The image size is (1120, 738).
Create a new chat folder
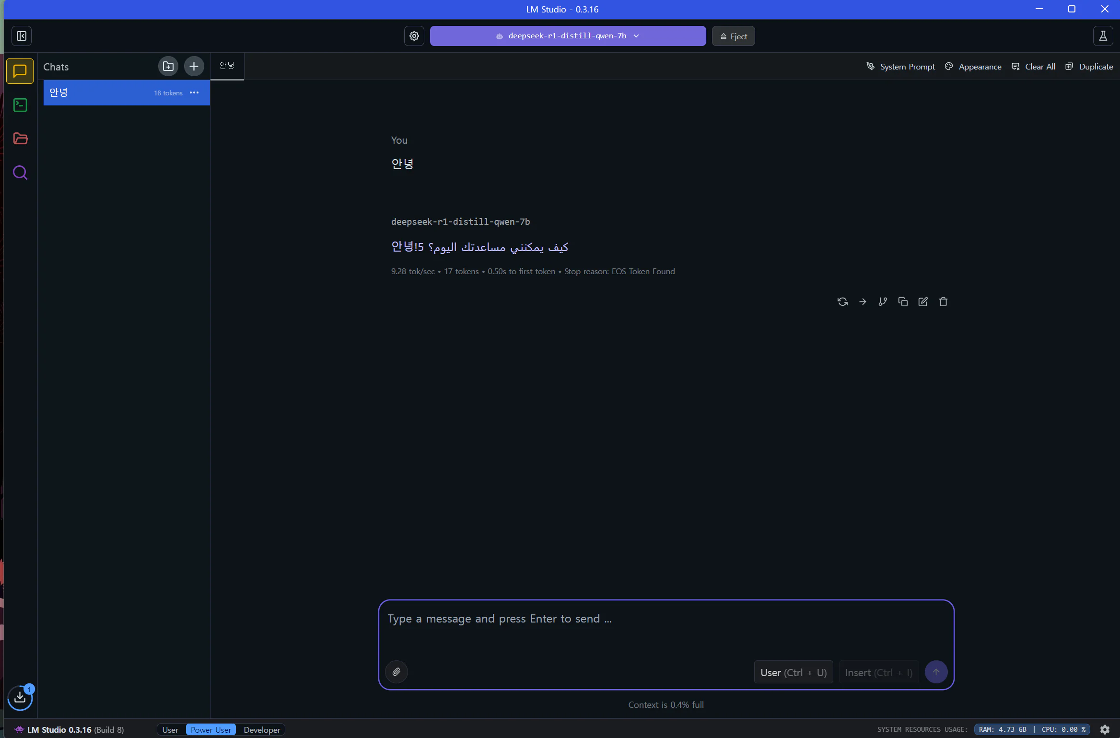coord(168,66)
